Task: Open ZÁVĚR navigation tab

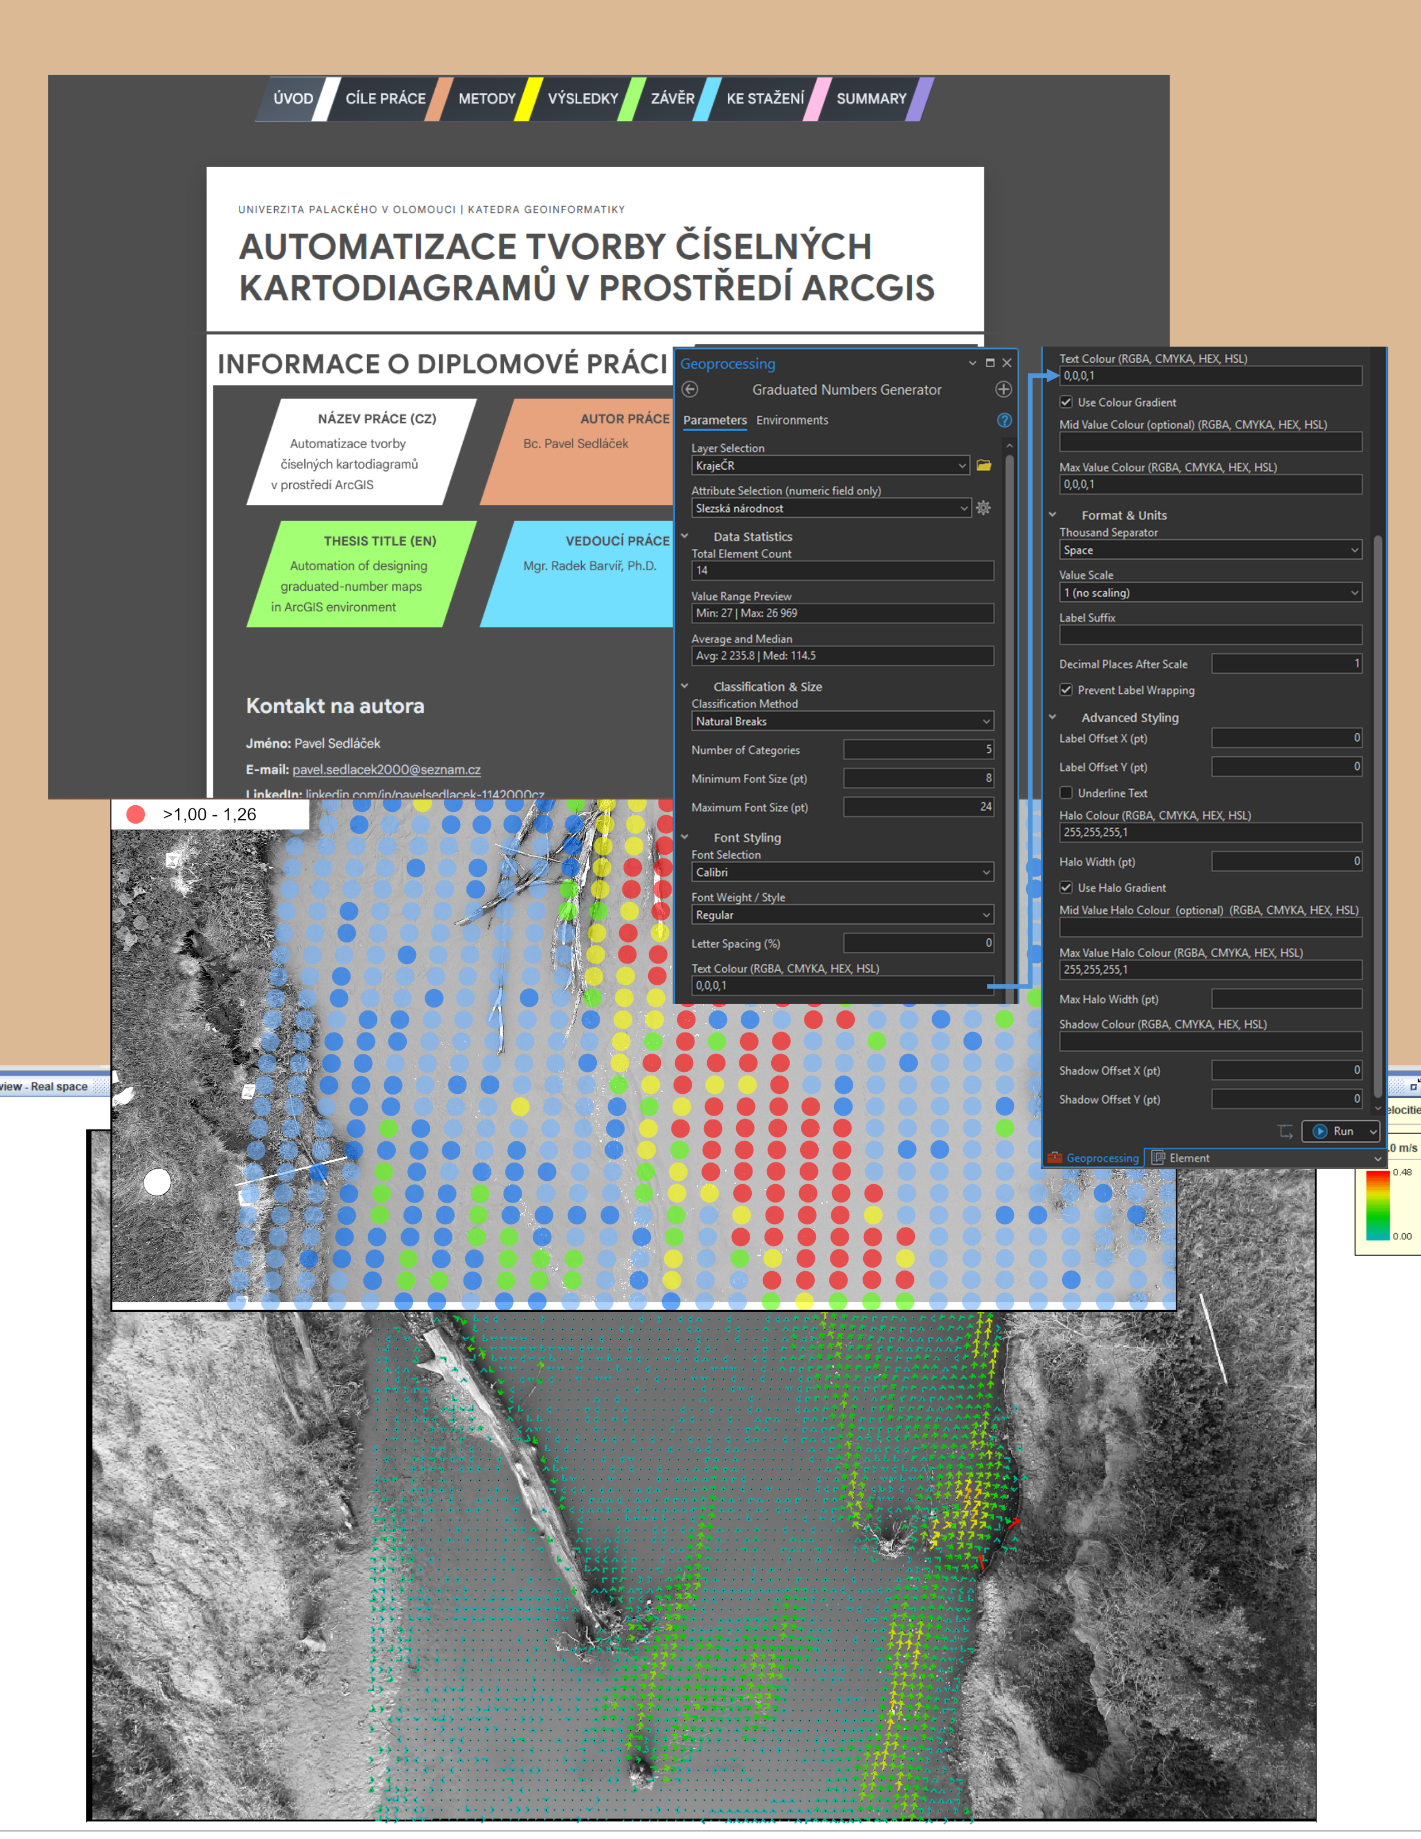Action: point(673,99)
